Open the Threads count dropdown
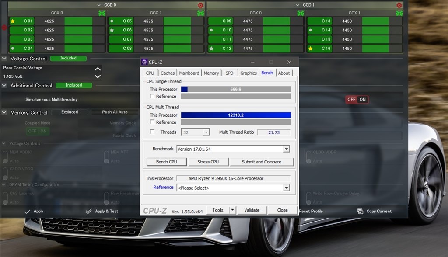Screen dimensions: 448x257 tap(206, 132)
